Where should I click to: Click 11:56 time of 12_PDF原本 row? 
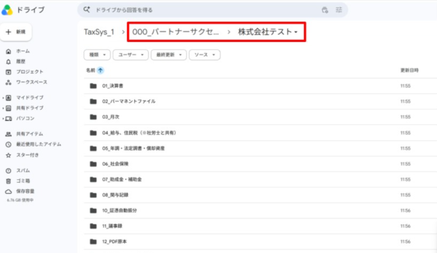406,242
